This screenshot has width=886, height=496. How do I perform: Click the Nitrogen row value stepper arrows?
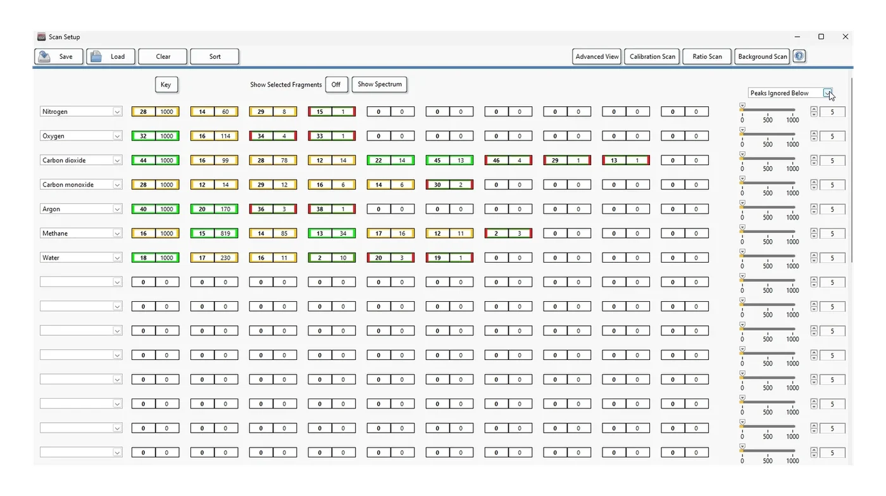click(x=814, y=112)
